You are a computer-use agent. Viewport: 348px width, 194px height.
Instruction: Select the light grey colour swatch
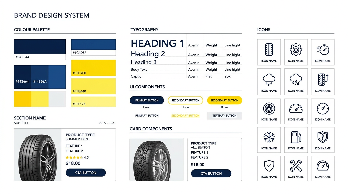click(57, 99)
